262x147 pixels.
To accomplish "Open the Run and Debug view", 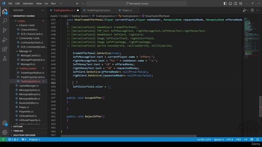I will pos(5,40).
